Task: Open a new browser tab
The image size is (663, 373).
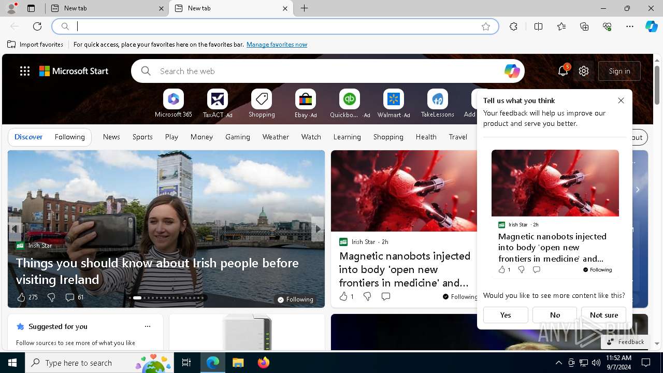Action: pos(305,8)
